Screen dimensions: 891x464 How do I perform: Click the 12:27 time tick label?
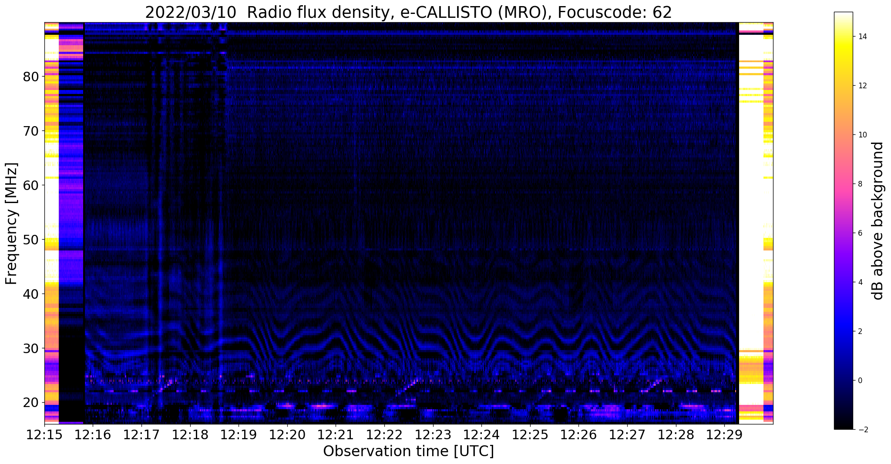[627, 434]
